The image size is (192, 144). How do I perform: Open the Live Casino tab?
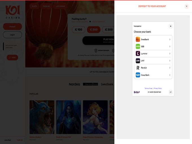(x=61, y=6)
